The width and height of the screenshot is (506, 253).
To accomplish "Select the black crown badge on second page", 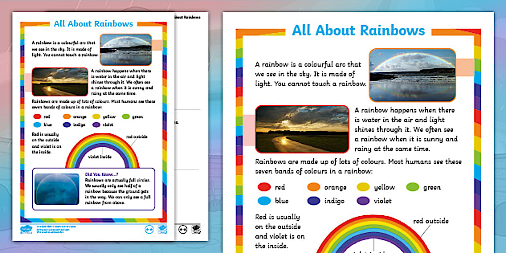I will (x=196, y=229).
